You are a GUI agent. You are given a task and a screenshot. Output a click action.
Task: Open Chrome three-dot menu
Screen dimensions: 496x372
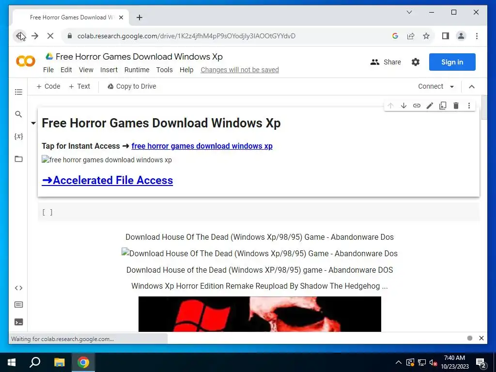pos(477,36)
